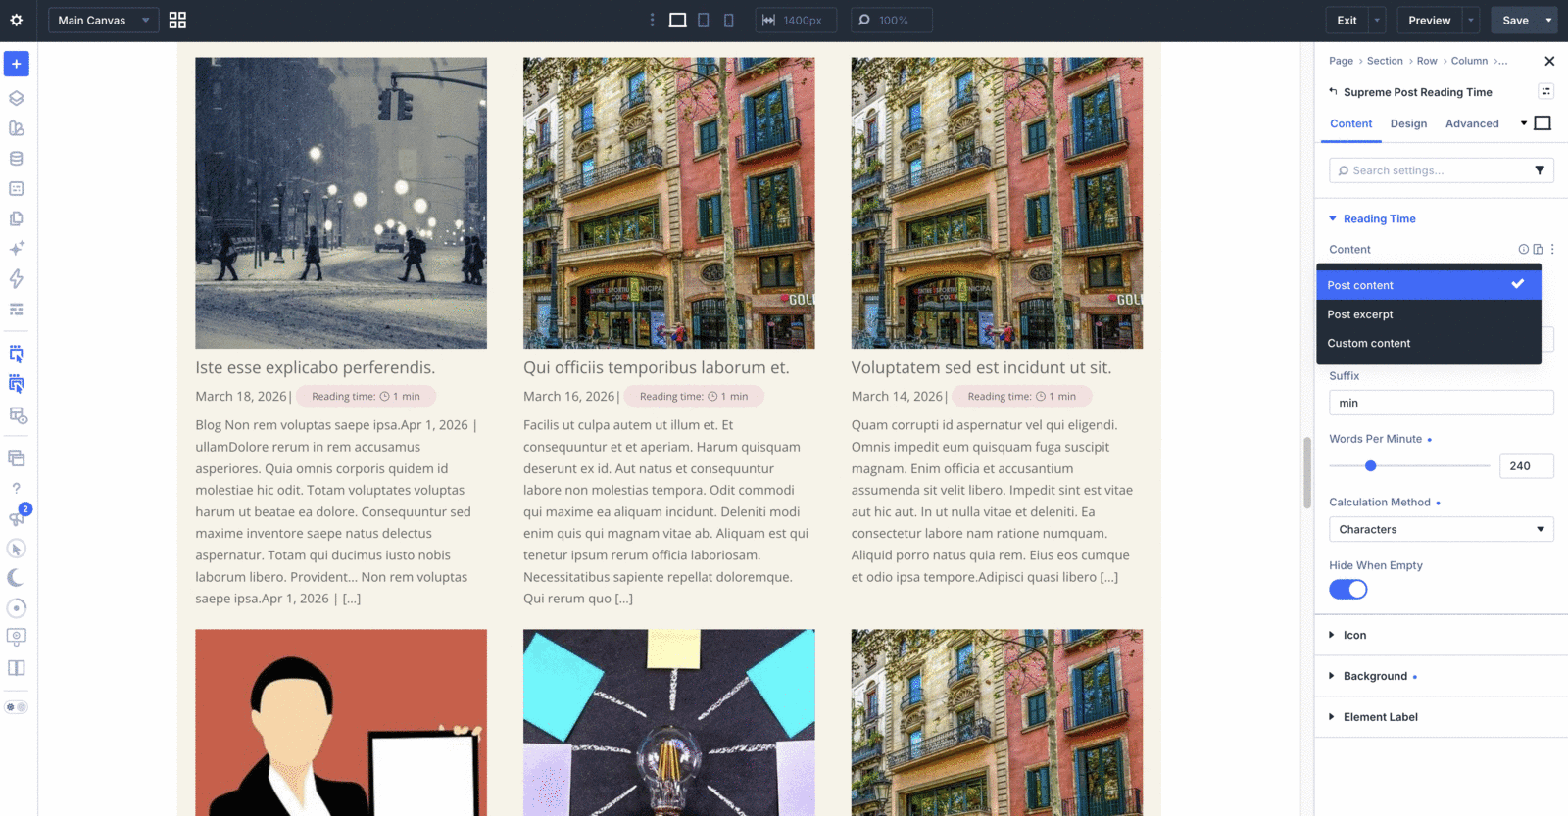Open the Main Canvas dropdown
The width and height of the screenshot is (1568, 816).
point(104,20)
